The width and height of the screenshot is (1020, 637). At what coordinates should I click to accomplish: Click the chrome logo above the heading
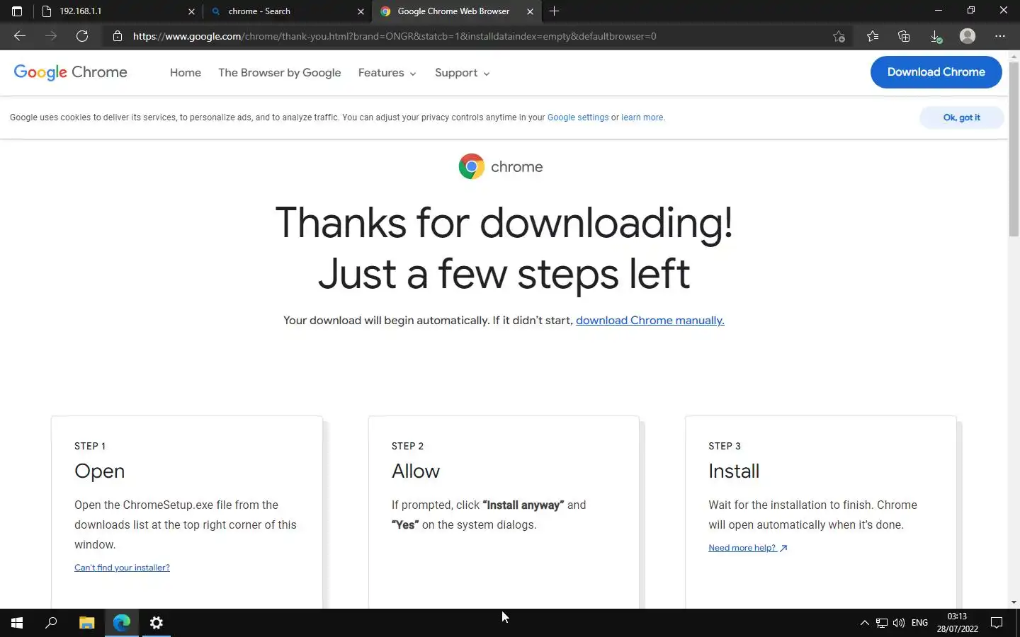click(x=501, y=166)
